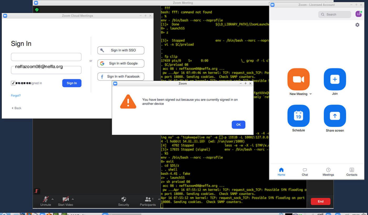This screenshot has height=215, width=368.
Task: Switch to the Chat tab
Action: click(305, 172)
